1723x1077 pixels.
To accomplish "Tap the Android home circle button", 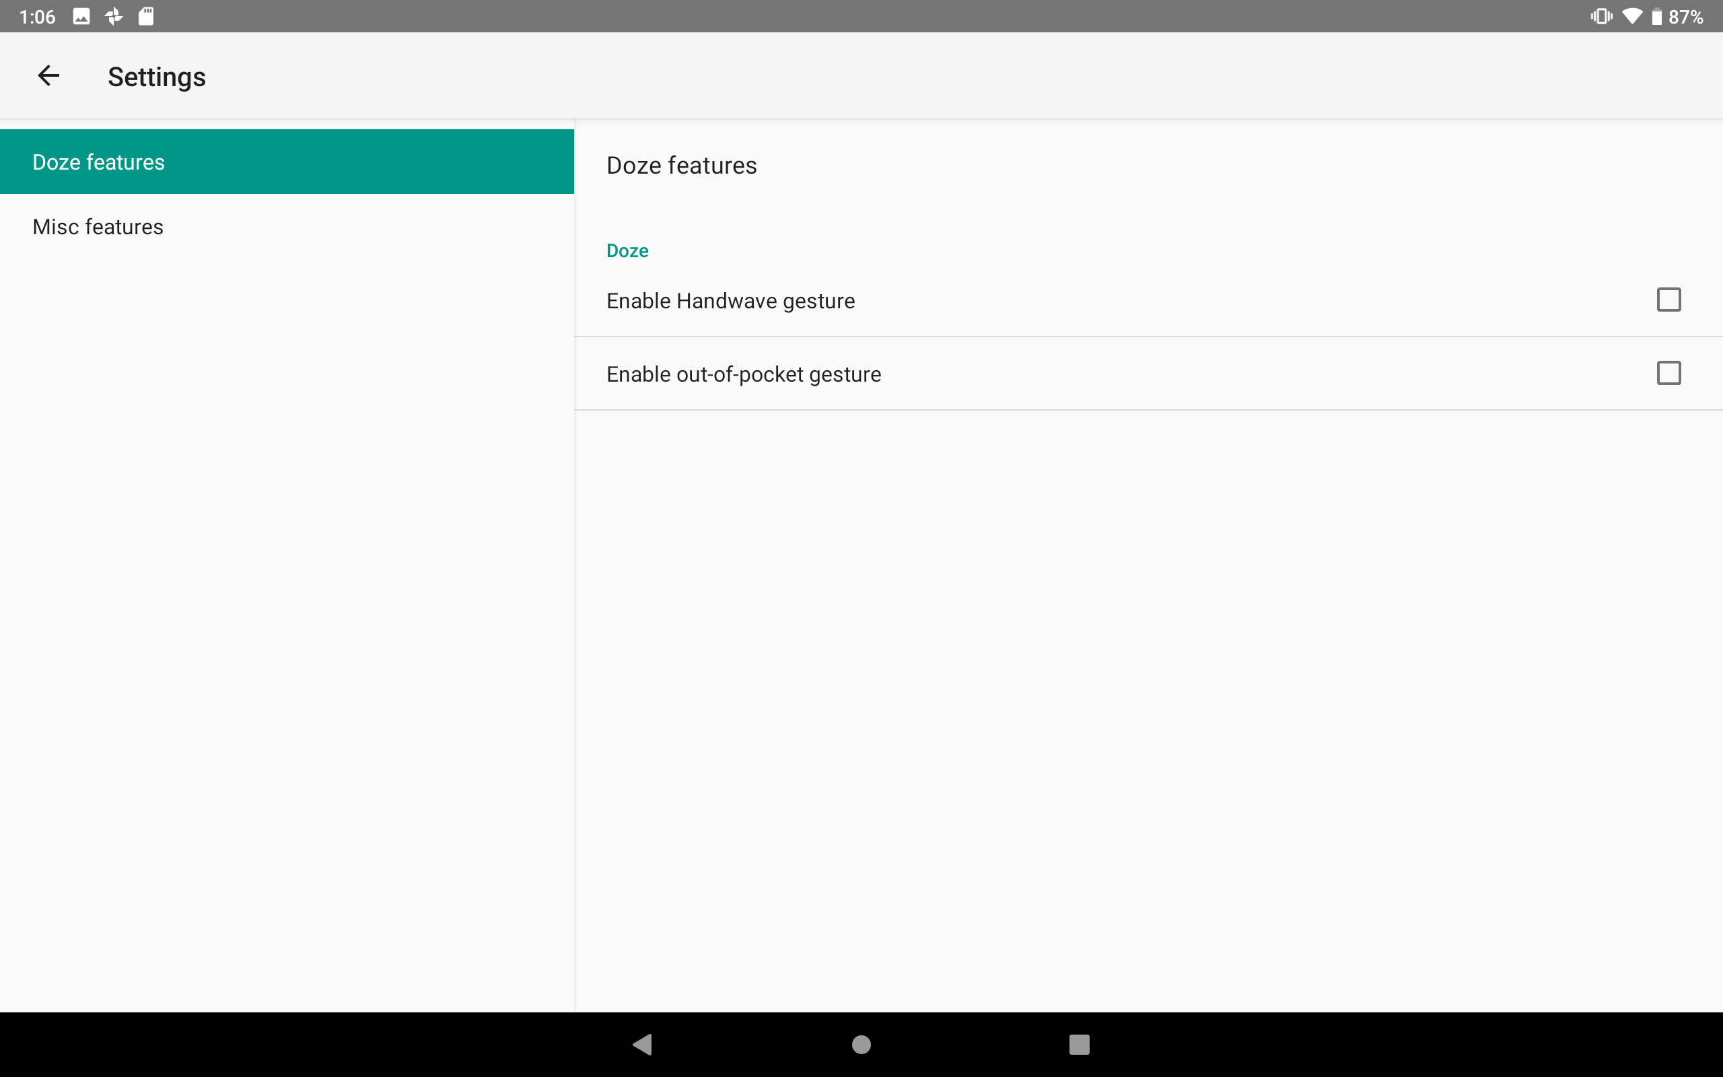I will tap(861, 1044).
